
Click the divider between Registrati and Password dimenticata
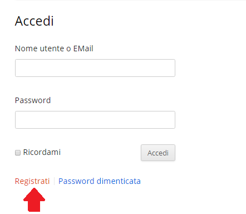54,181
